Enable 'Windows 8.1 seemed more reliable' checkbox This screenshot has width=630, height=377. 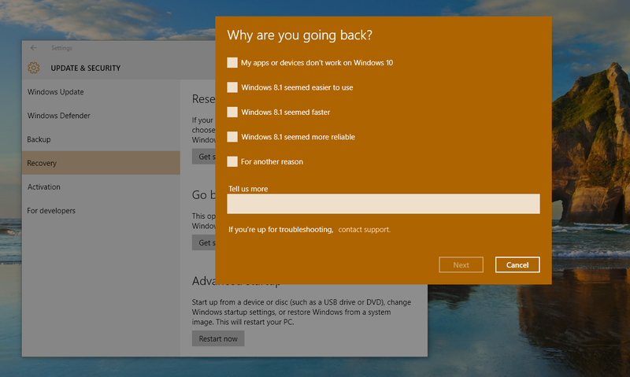point(232,137)
